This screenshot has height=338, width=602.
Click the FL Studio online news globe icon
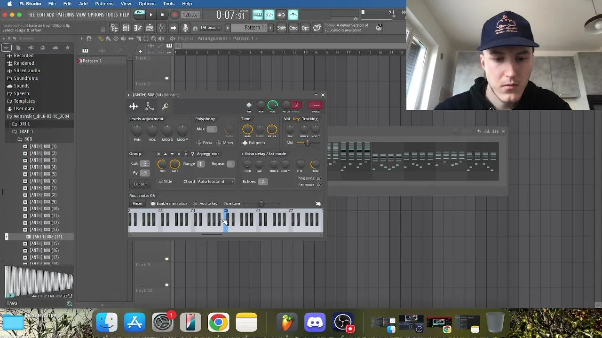[379, 28]
